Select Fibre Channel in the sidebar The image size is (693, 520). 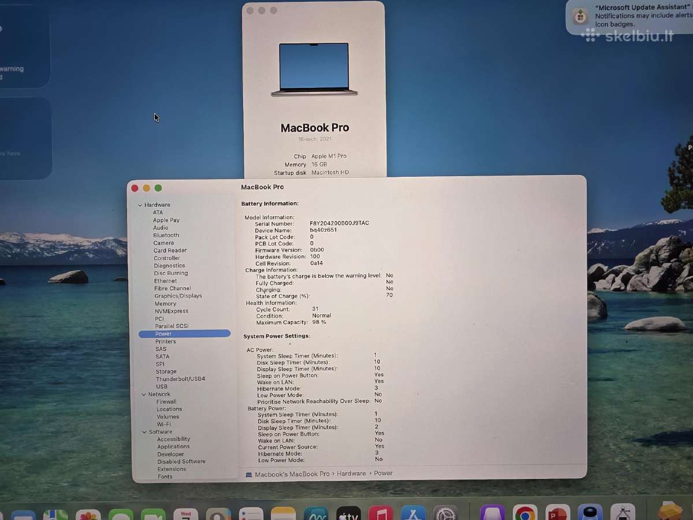click(x=173, y=288)
